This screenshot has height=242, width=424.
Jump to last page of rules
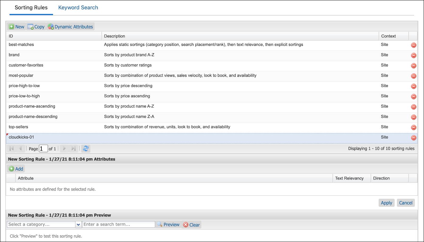point(73,149)
